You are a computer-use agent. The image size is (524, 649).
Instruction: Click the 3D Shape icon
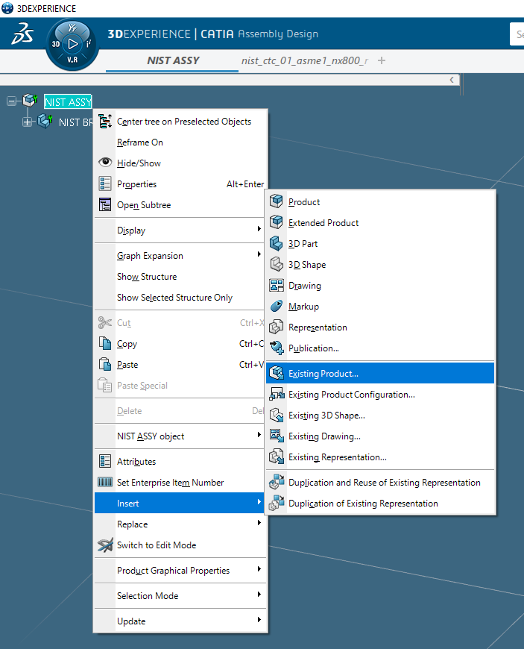(x=277, y=264)
